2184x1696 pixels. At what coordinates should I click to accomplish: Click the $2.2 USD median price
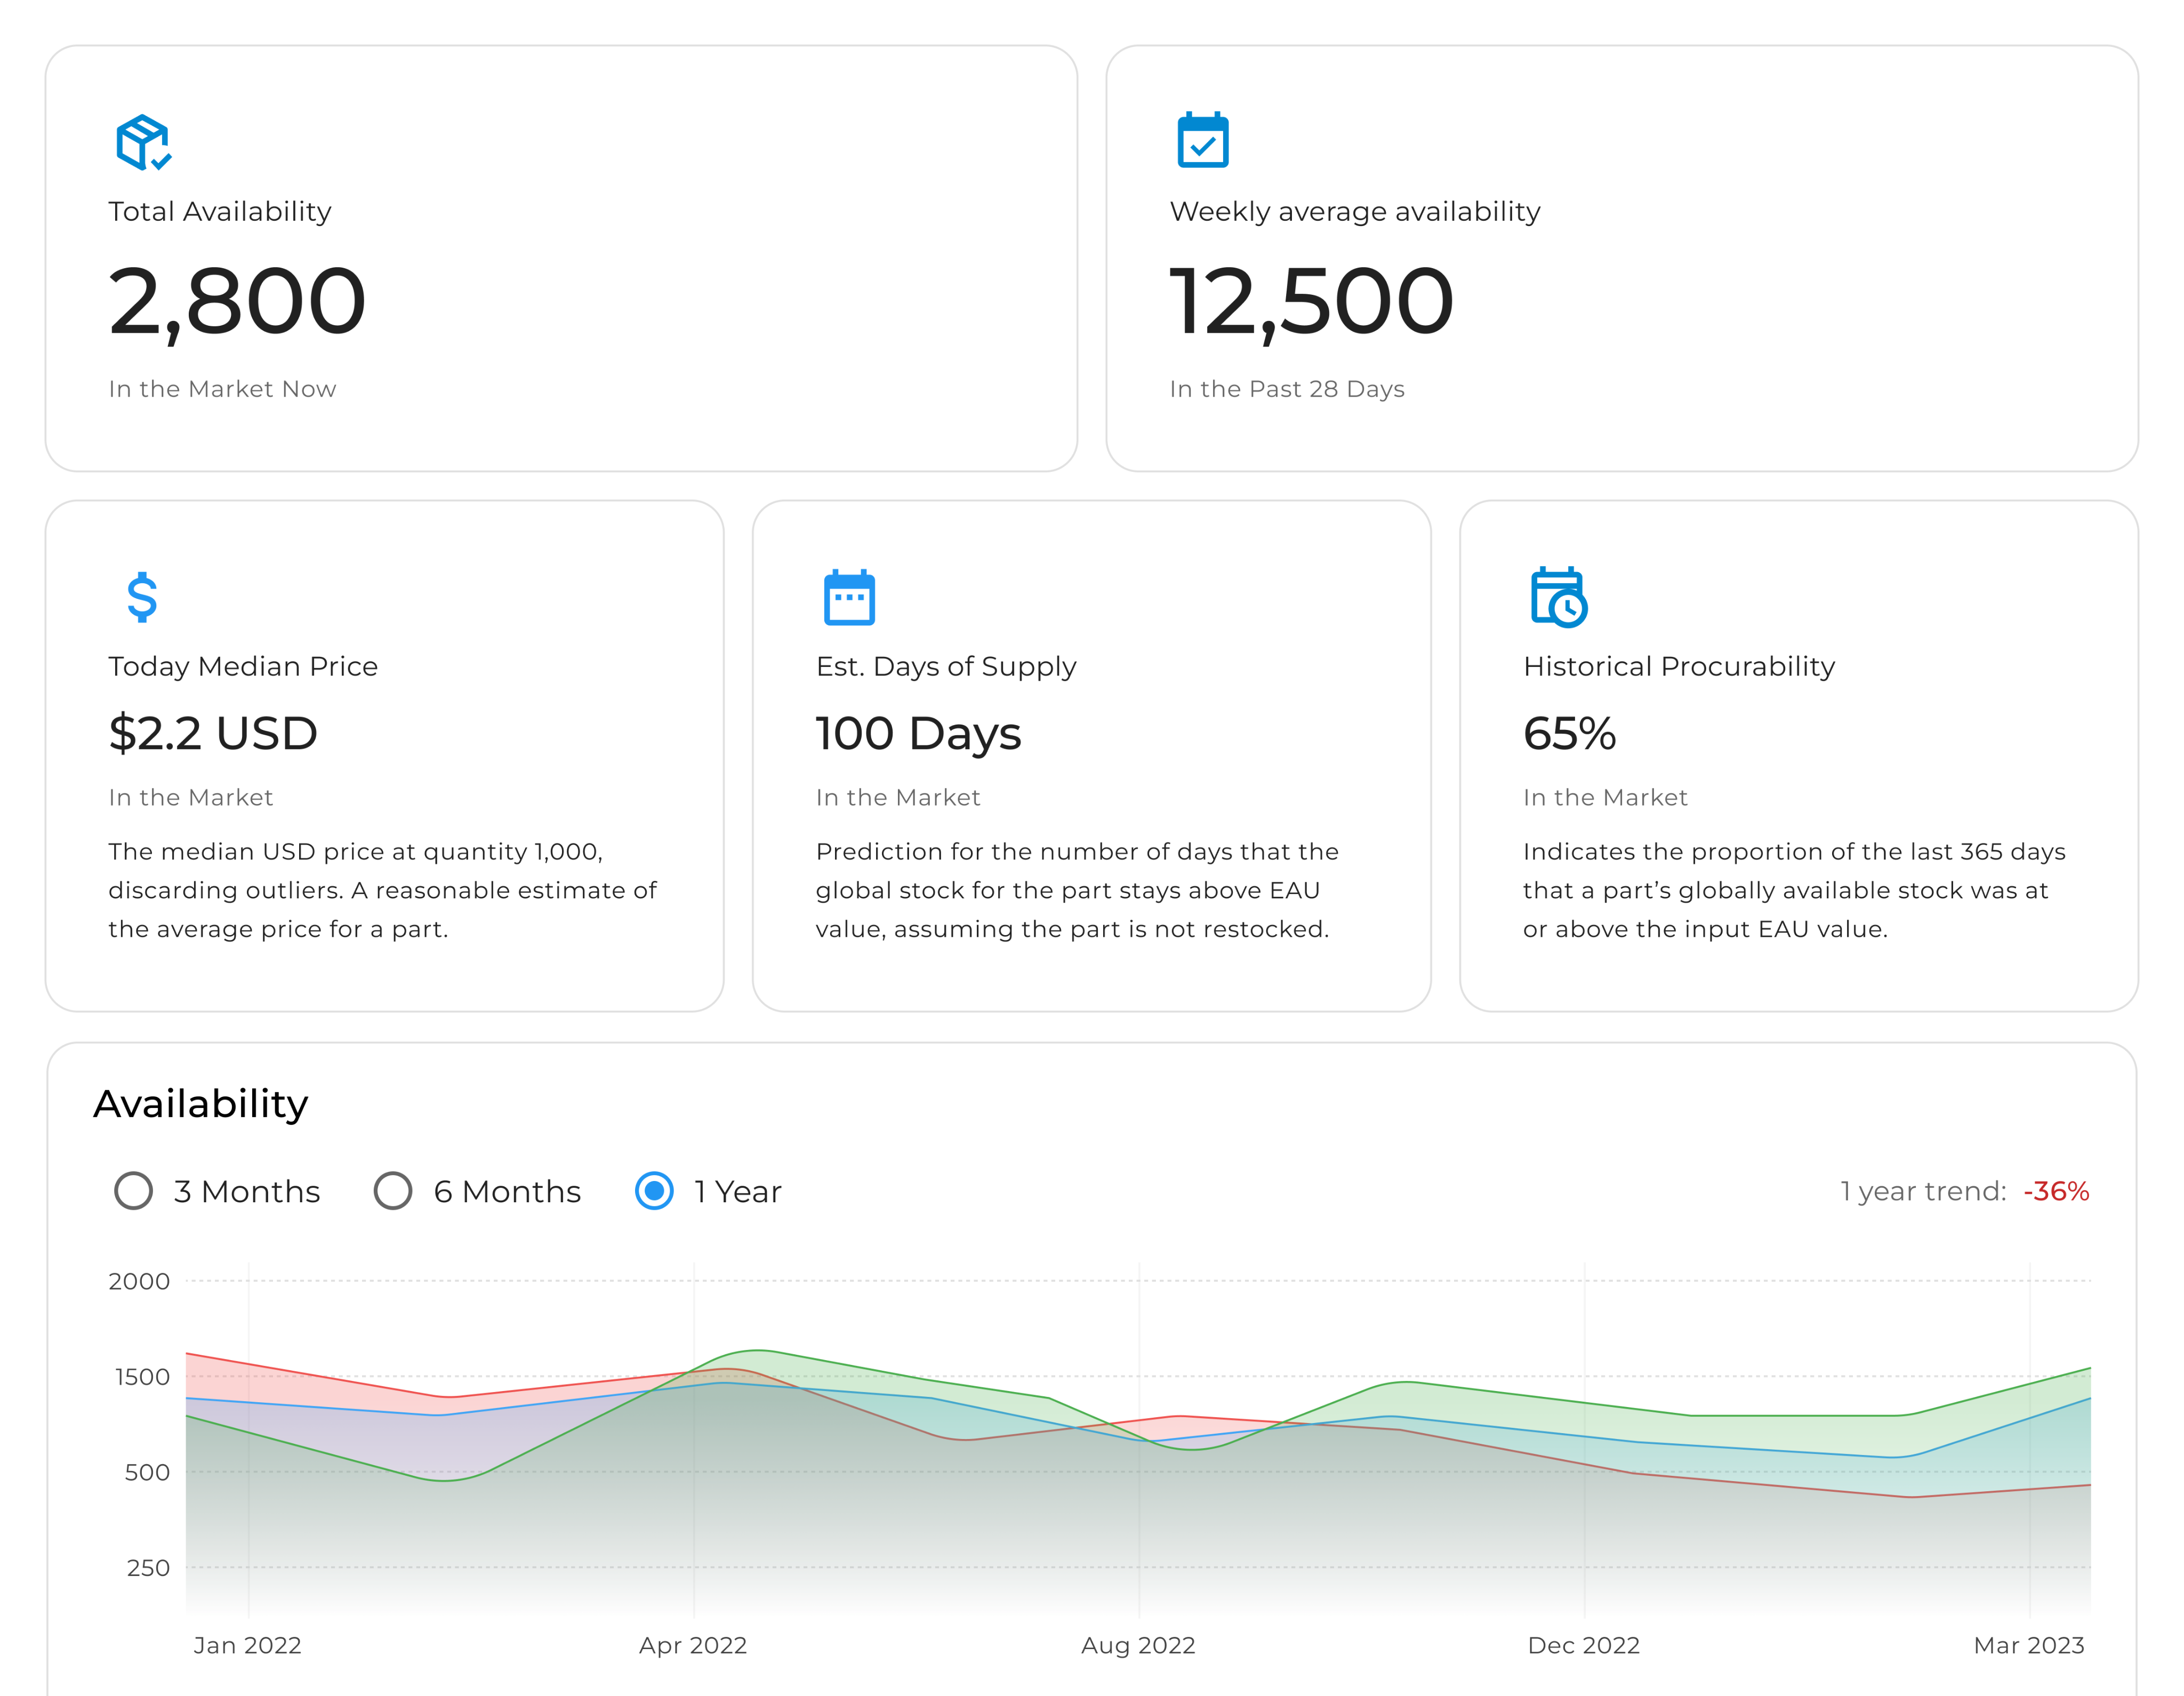point(213,733)
